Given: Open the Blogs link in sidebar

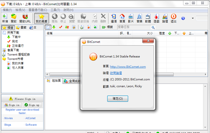Looking at the screenshot, I should click(8, 125).
